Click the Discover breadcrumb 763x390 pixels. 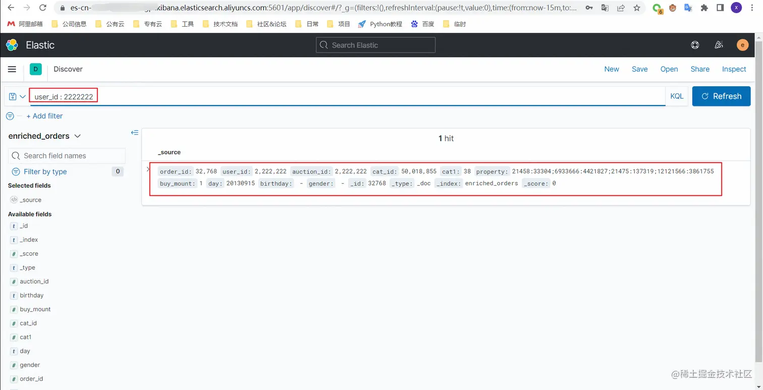click(68, 69)
